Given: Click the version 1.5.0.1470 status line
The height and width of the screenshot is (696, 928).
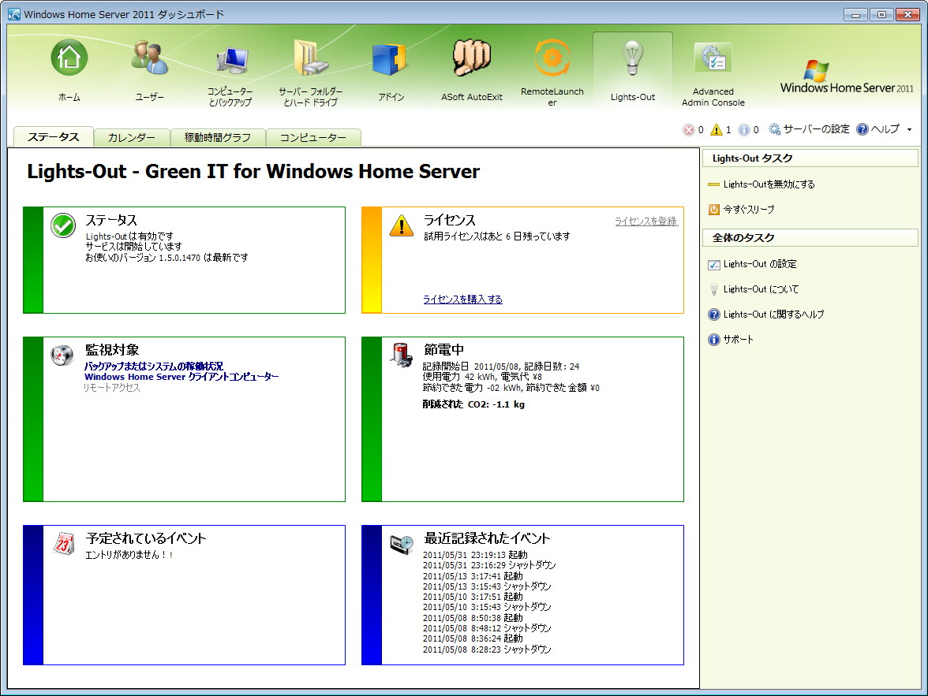Looking at the screenshot, I should 167,258.
